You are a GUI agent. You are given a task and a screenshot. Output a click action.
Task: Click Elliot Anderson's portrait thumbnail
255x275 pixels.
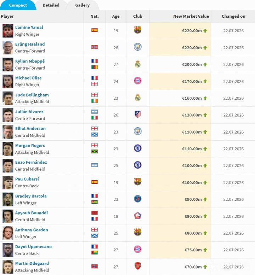[x=8, y=132]
